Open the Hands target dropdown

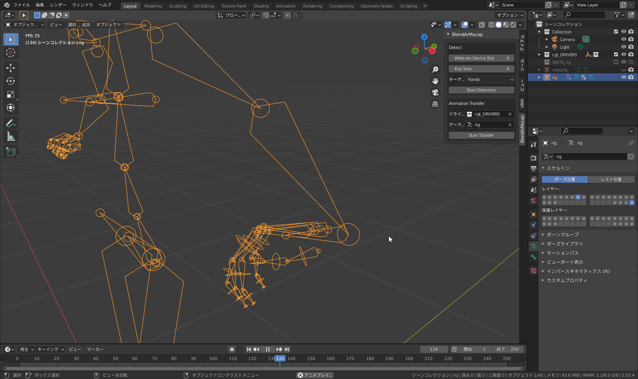coord(490,79)
